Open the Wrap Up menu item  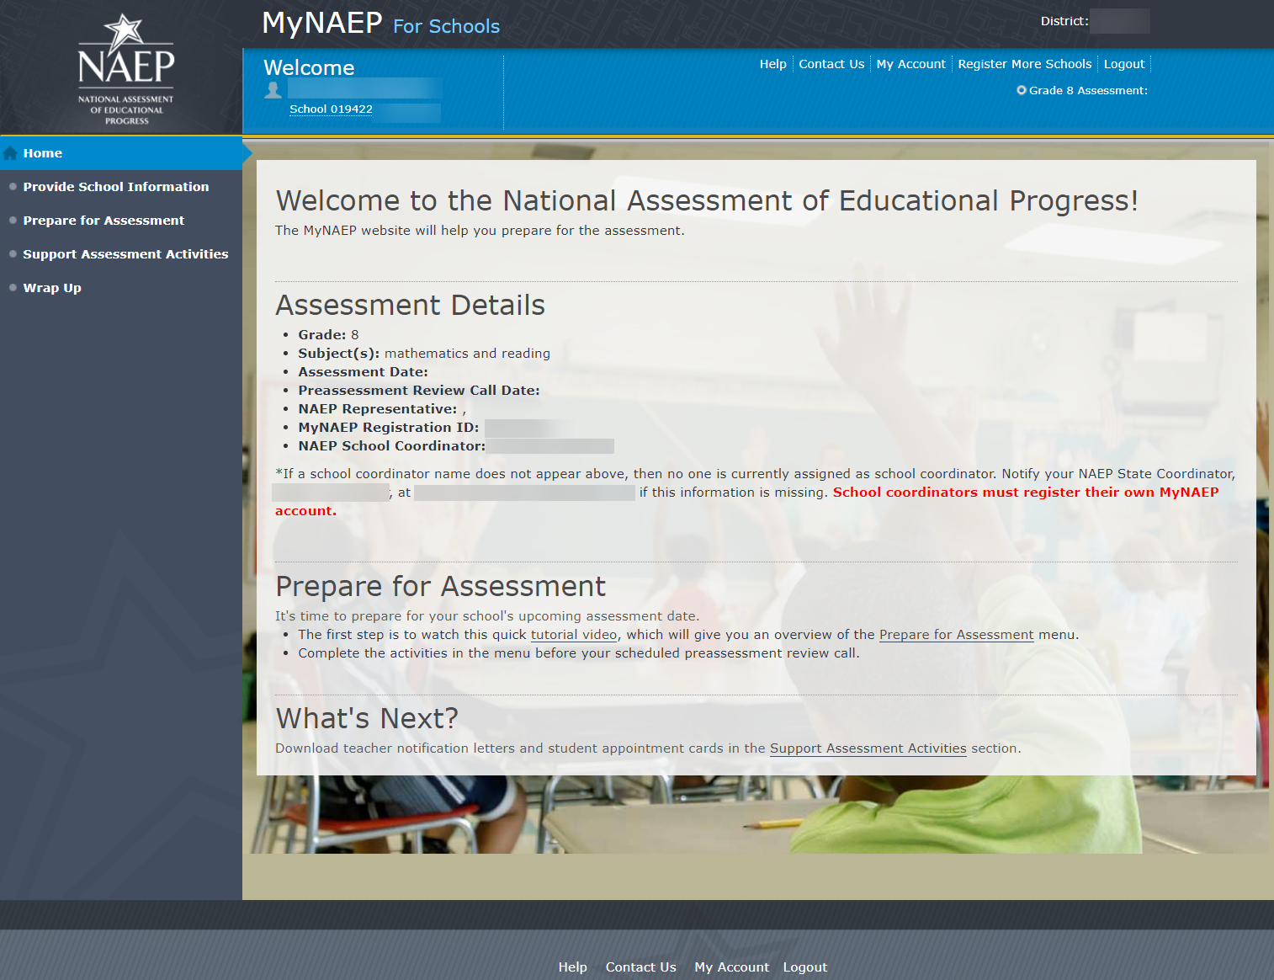[52, 288]
